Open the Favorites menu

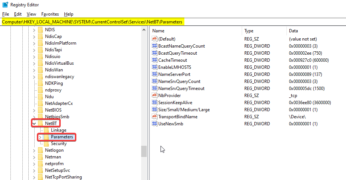click(50, 14)
